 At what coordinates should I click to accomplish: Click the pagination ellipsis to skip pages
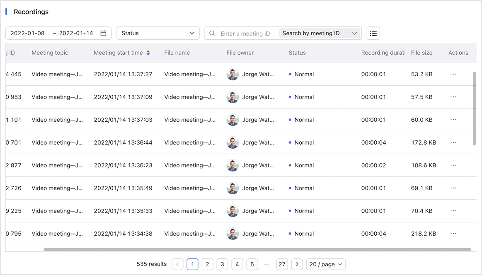tap(267, 264)
